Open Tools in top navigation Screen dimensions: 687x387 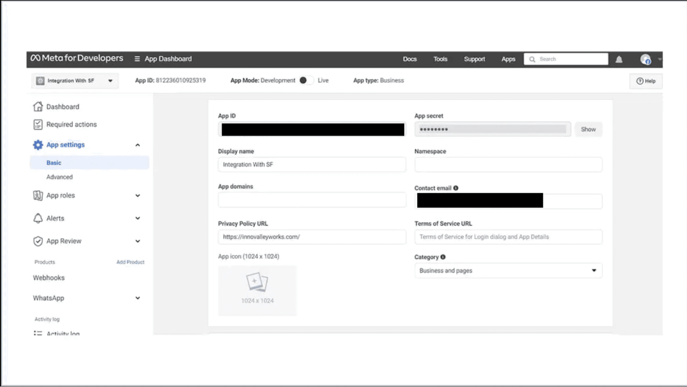(x=440, y=59)
